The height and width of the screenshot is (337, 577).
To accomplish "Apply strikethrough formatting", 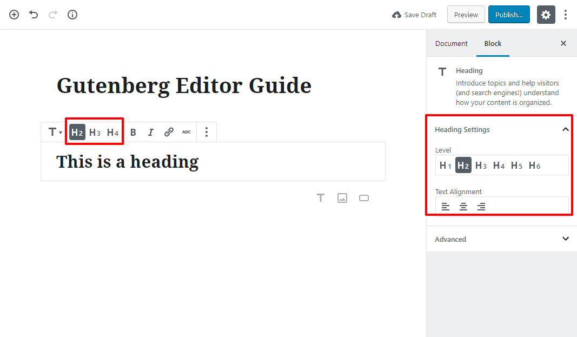I will coord(187,132).
